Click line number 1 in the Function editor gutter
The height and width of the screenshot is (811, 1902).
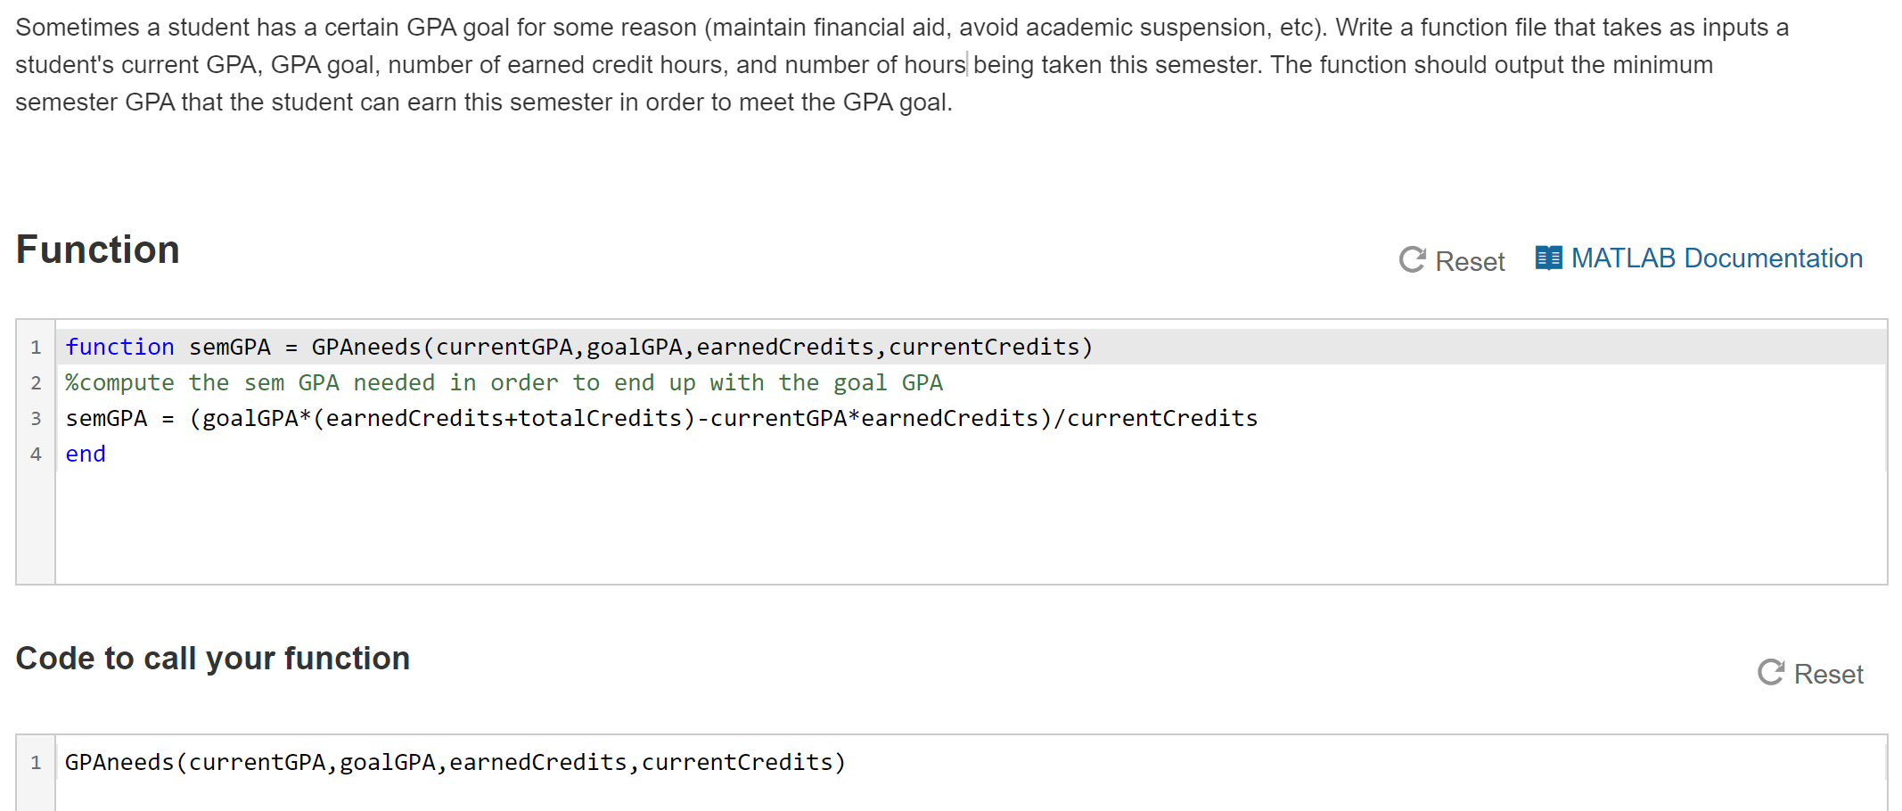tap(36, 347)
